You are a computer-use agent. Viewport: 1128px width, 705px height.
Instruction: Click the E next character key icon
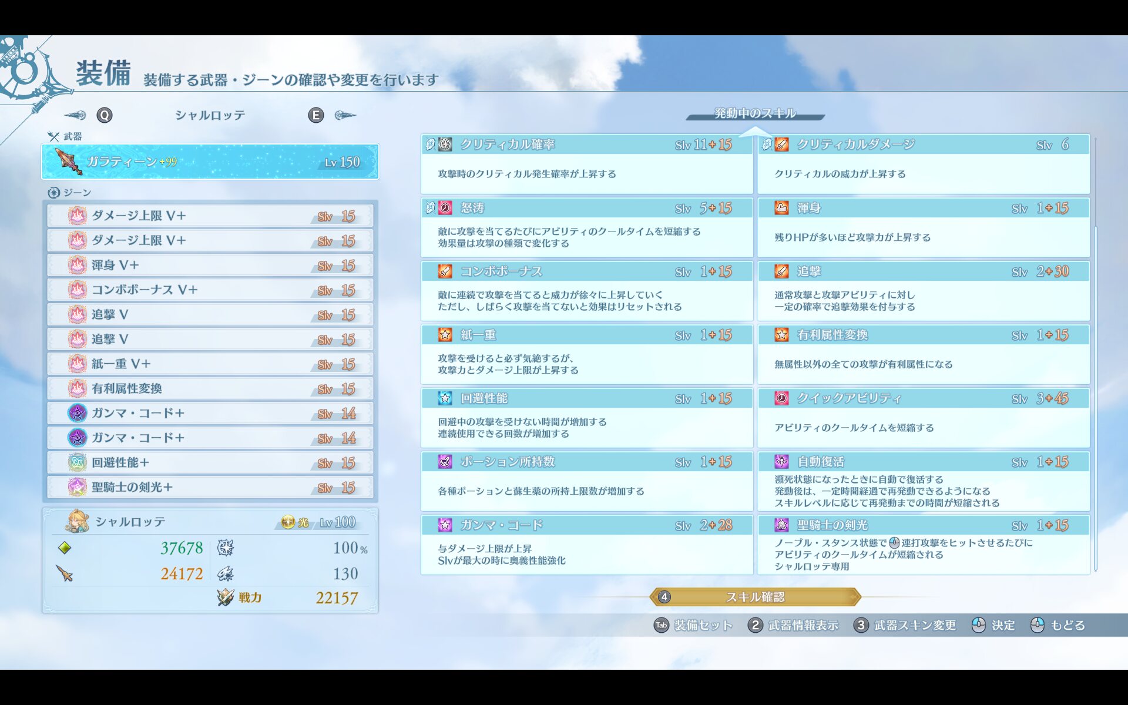(x=315, y=115)
